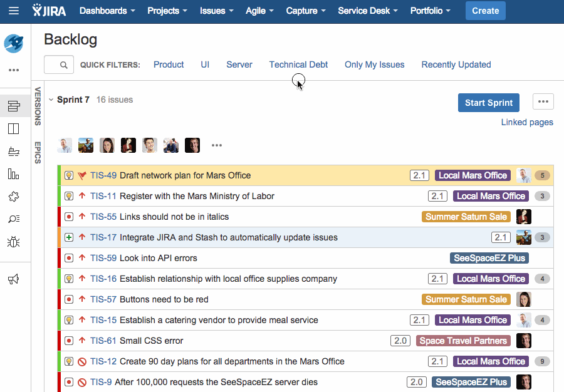Toggle the Only My Issues filter
Image resolution: width=564 pixels, height=392 pixels.
coord(375,64)
